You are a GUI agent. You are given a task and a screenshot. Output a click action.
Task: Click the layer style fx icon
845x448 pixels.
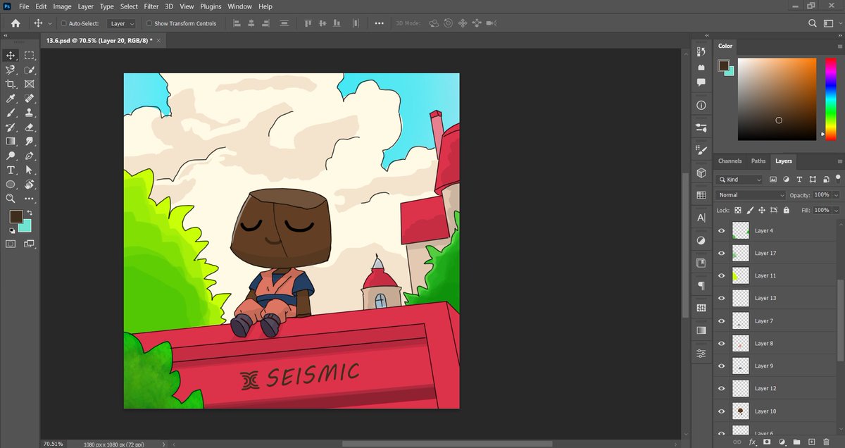click(x=752, y=442)
